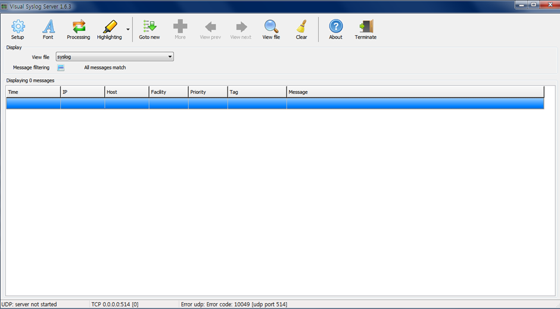Sort by the Time column header

pyautogui.click(x=33, y=92)
